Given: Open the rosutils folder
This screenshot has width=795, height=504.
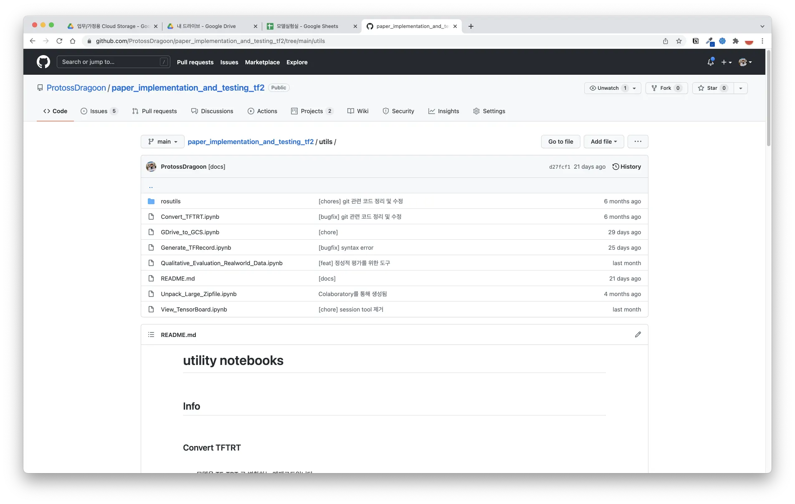Looking at the screenshot, I should [171, 201].
